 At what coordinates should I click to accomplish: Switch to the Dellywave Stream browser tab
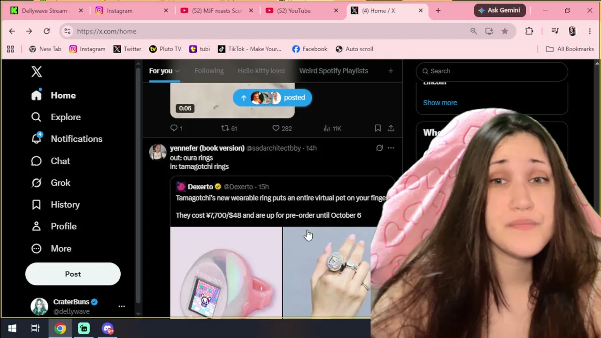[46, 10]
